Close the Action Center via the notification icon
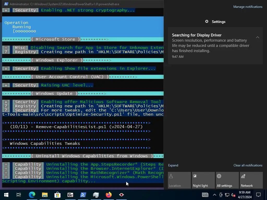The image size is (267, 200). (x=258, y=195)
